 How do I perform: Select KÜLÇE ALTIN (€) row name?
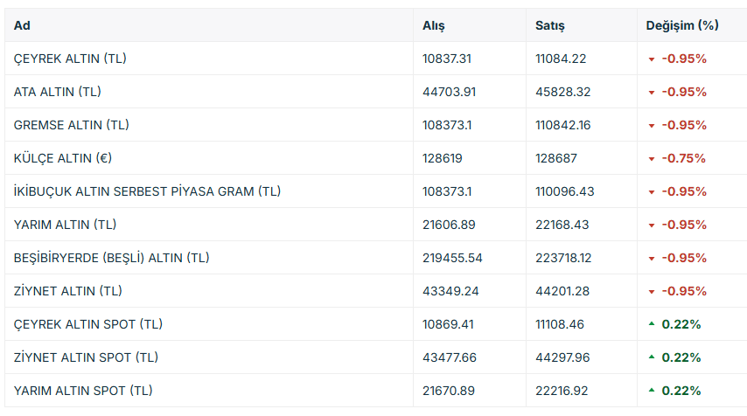point(63,158)
